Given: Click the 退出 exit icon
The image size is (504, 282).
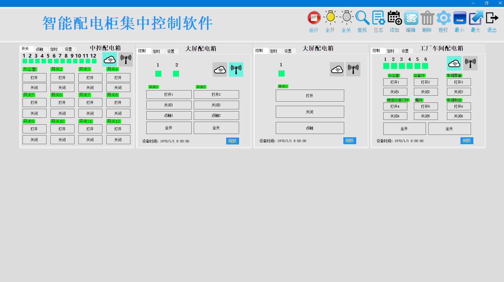Looking at the screenshot, I should pos(492,18).
